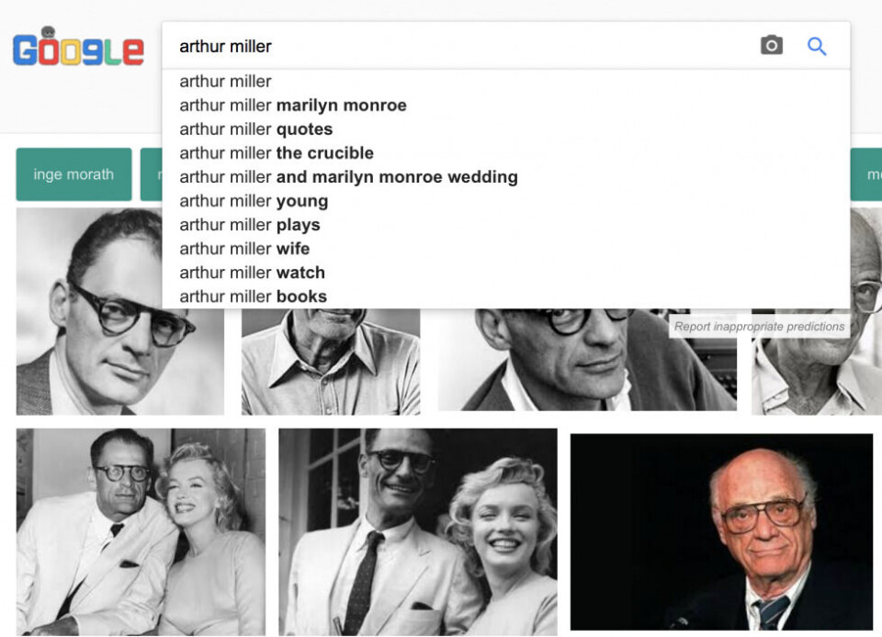Click the camera search-by-image icon

coord(771,46)
